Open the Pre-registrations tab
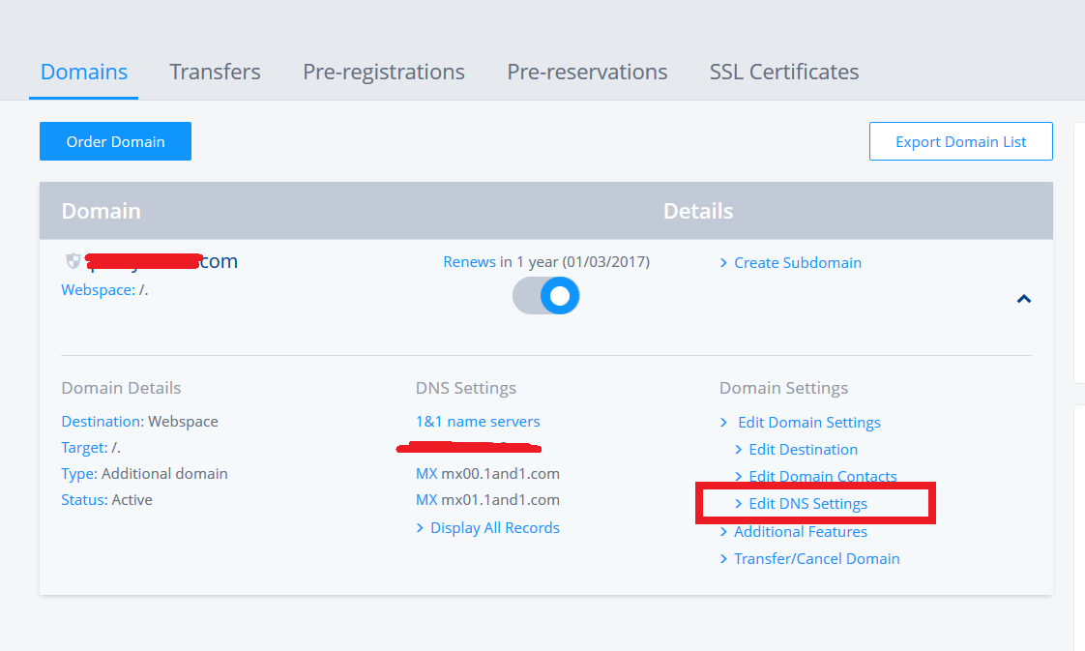Viewport: 1085px width, 651px height. click(384, 72)
